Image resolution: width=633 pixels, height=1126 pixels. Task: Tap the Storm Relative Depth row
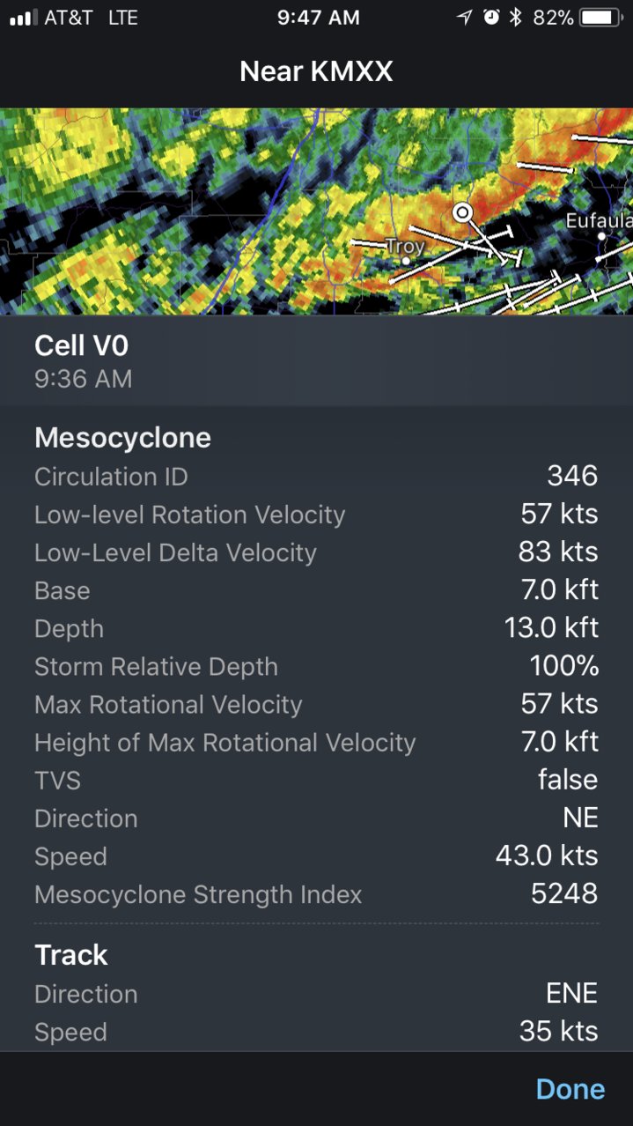pyautogui.click(x=316, y=666)
